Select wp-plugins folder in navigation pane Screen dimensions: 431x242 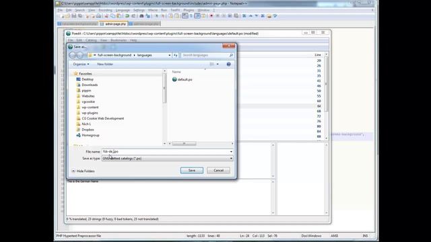(x=87, y=113)
